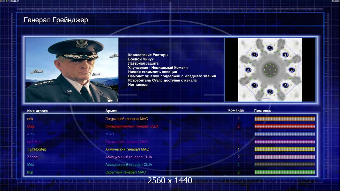340x191 pixels.
Task: Click the 'Лазерная защита' ability line
Action: click(143, 63)
